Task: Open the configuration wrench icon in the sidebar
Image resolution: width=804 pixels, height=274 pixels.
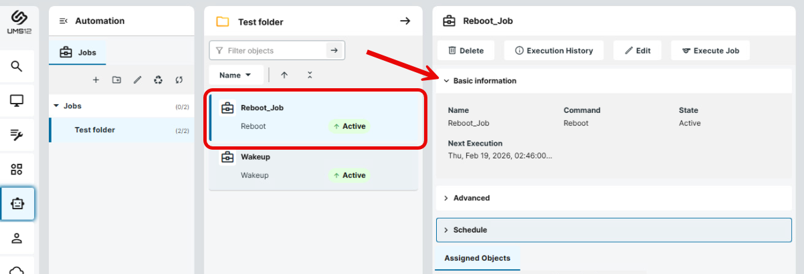Action: [x=17, y=136]
